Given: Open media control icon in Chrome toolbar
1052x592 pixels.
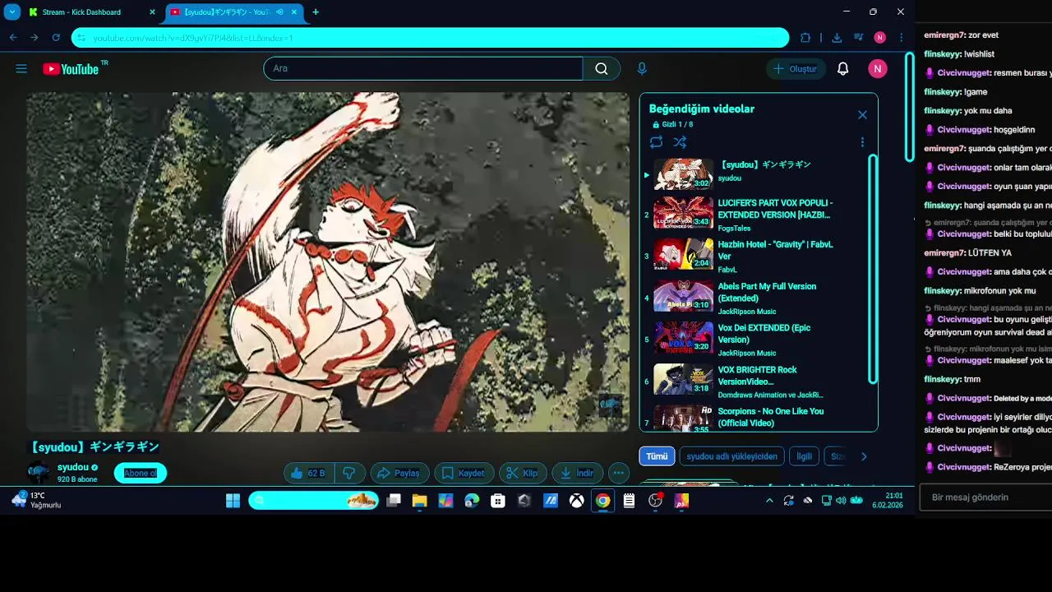Looking at the screenshot, I should (858, 38).
